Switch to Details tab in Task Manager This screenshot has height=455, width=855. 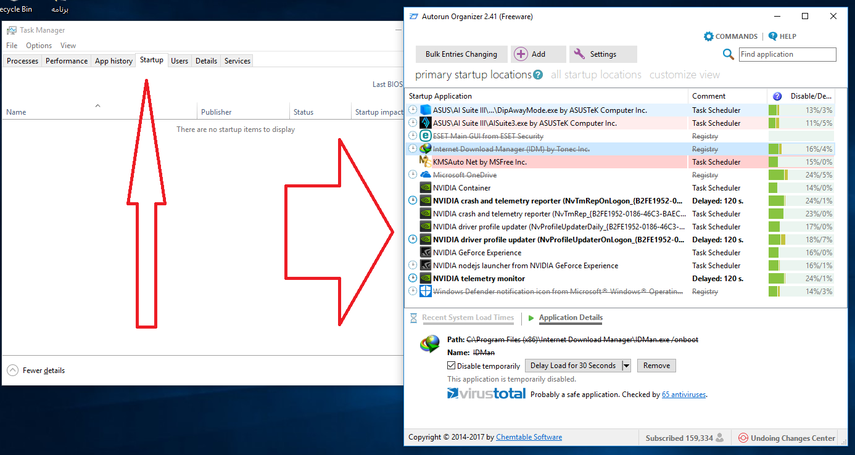click(x=206, y=61)
